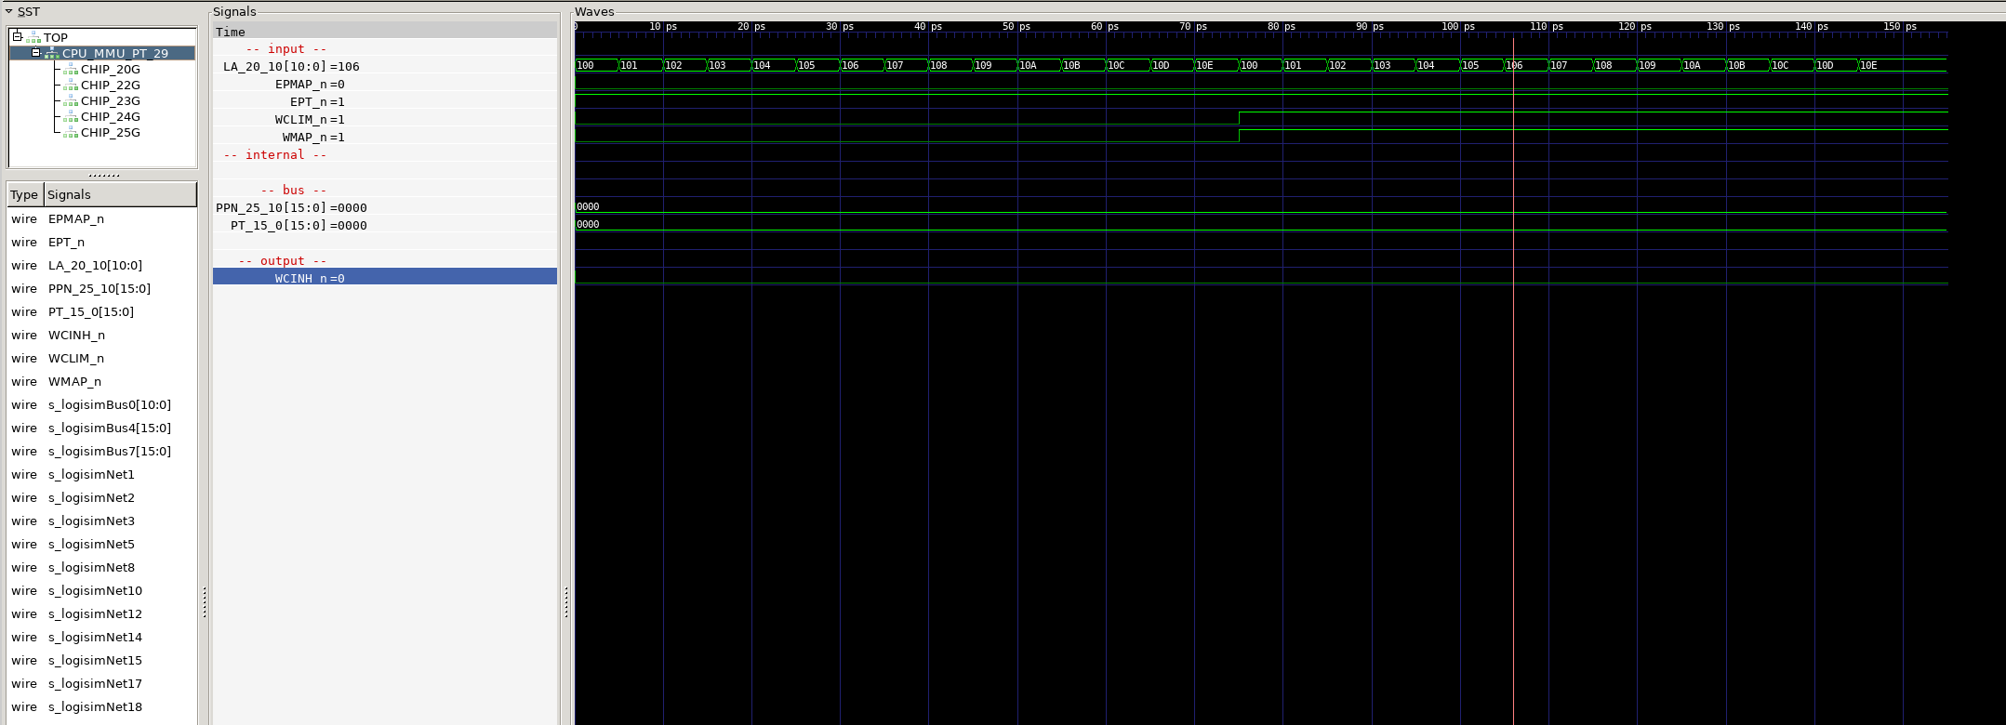Select WMAP_n wire in the signal list
The width and height of the screenshot is (2006, 725).
point(102,381)
